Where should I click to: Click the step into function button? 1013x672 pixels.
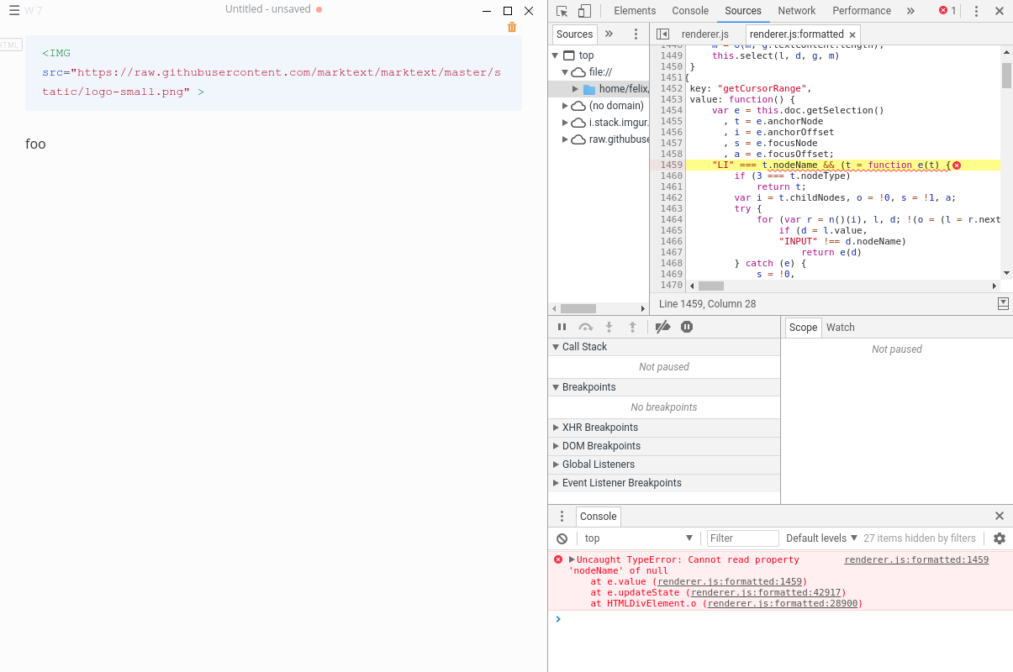click(x=609, y=328)
